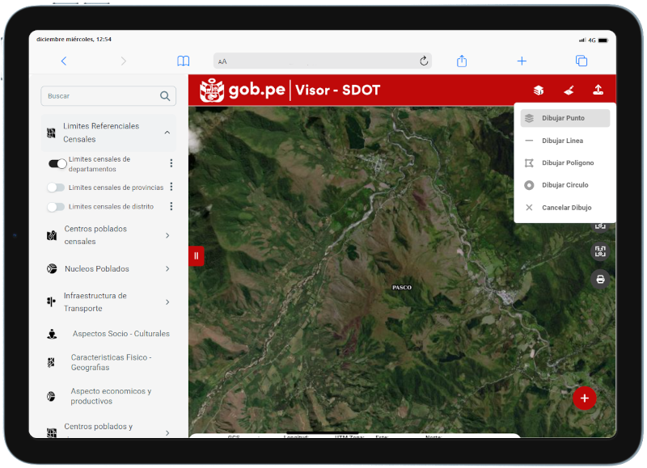647x468 pixels.
Task: Enable Limites censales de provincias layer
Action: pyautogui.click(x=56, y=188)
